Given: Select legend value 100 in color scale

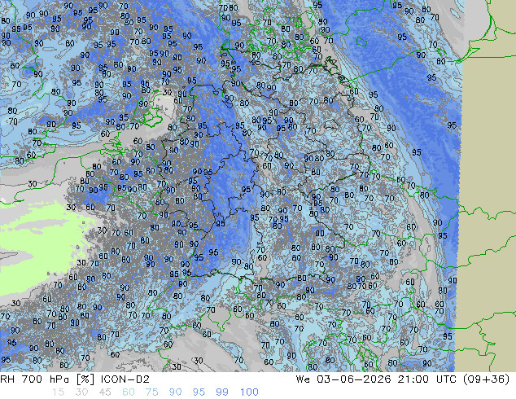Looking at the screenshot, I should tap(249, 392).
